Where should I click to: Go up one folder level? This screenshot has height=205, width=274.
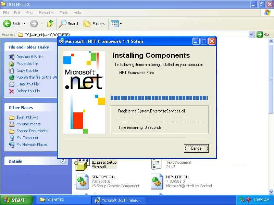coord(50,24)
